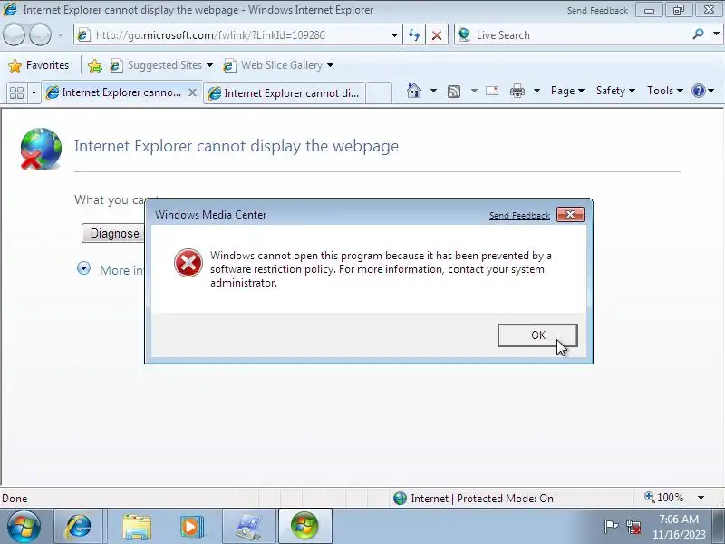Open the Print options dropdown arrow

point(536,91)
